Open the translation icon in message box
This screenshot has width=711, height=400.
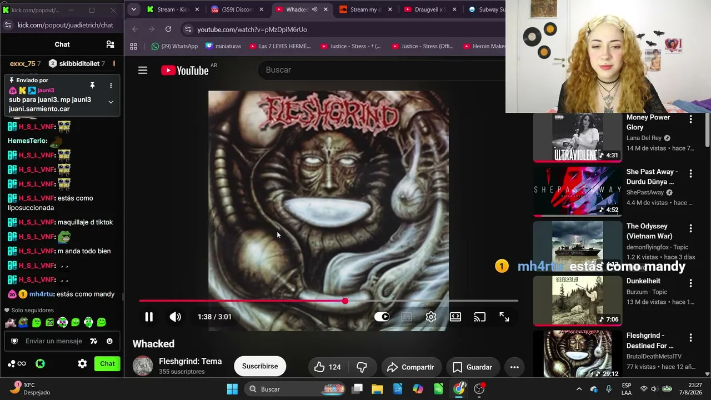click(94, 341)
